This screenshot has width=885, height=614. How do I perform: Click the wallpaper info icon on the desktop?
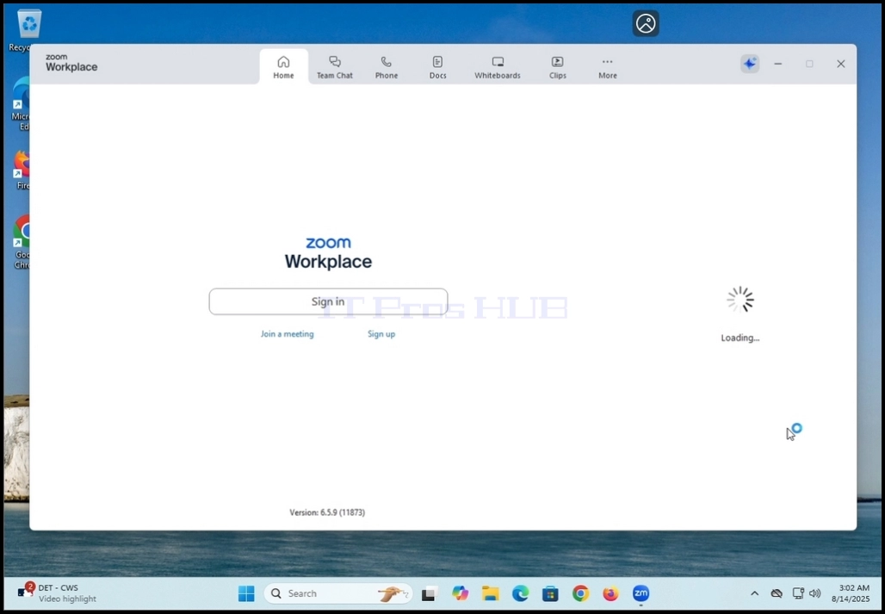pos(646,24)
